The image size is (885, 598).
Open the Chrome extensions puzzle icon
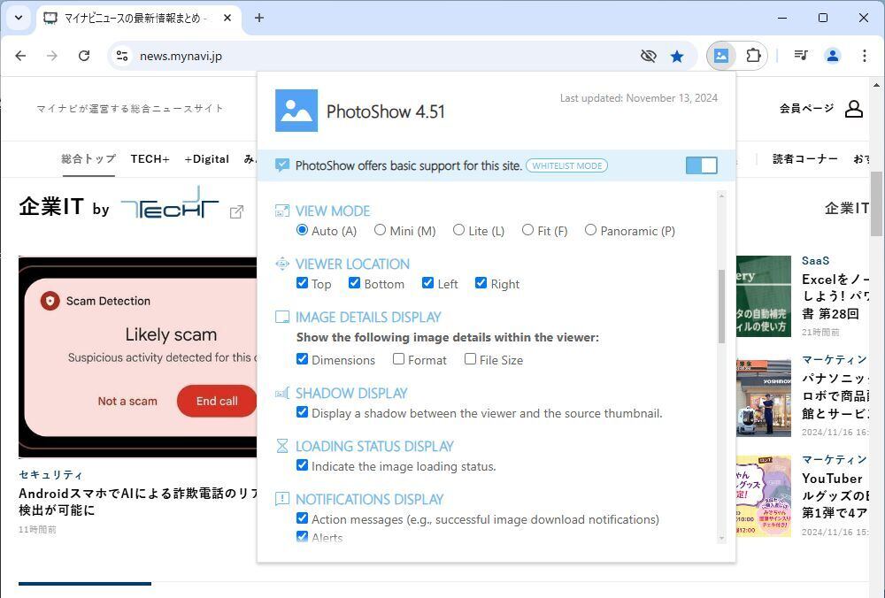click(x=753, y=55)
